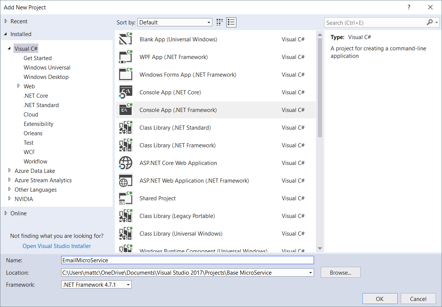Click the ASP.NET Web Application (.NET Framework) icon
The image size is (442, 307).
tap(125, 180)
